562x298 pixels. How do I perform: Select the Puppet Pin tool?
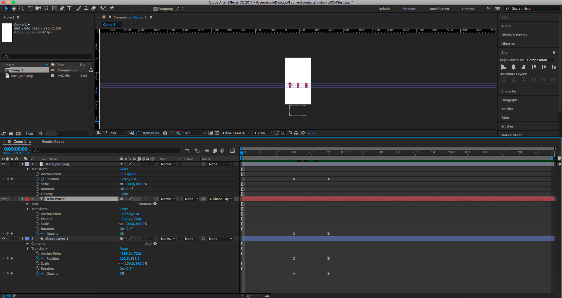[112, 8]
